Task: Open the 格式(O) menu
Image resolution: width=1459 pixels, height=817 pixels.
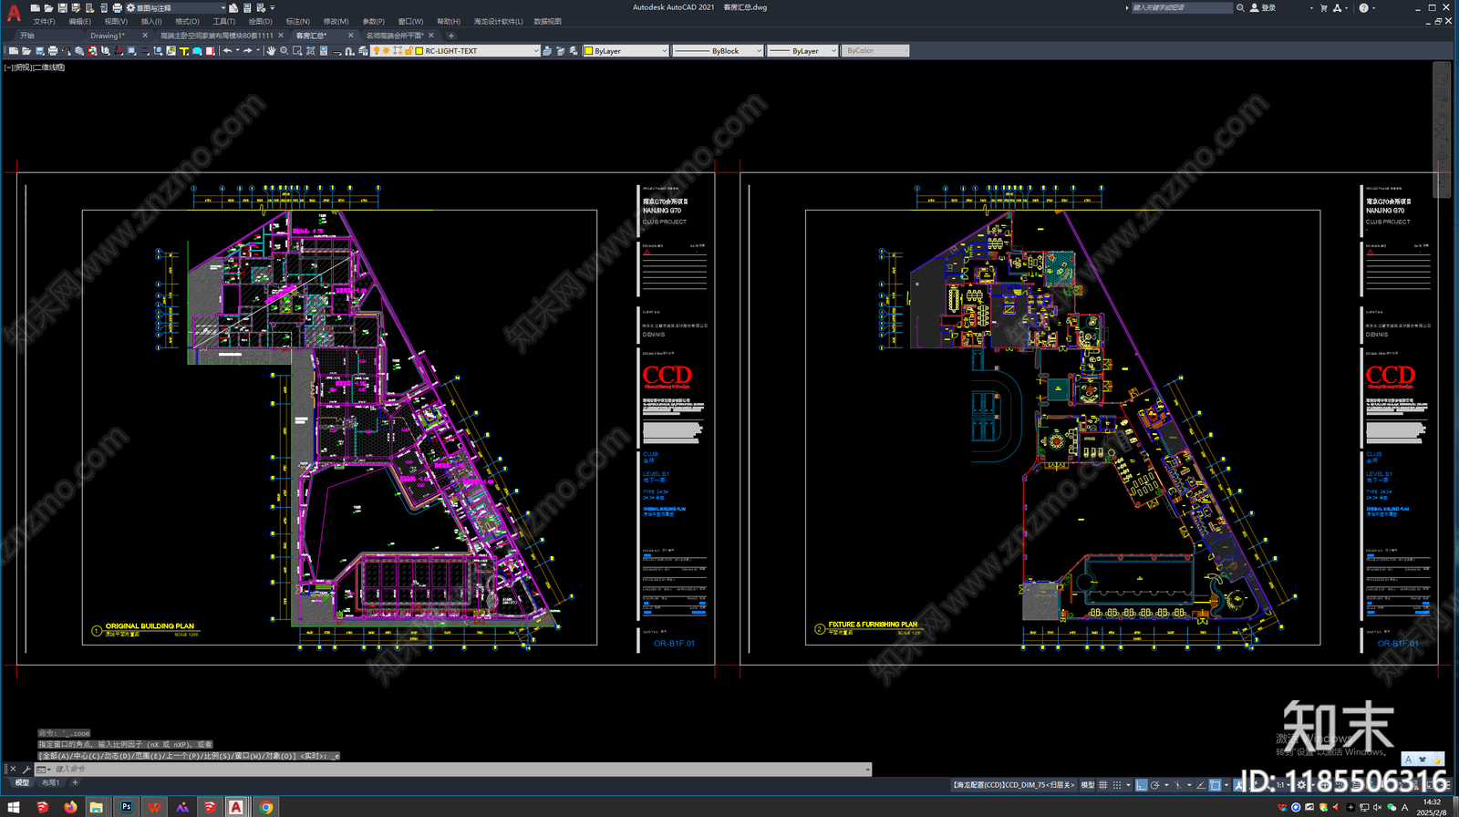Action: [x=187, y=21]
